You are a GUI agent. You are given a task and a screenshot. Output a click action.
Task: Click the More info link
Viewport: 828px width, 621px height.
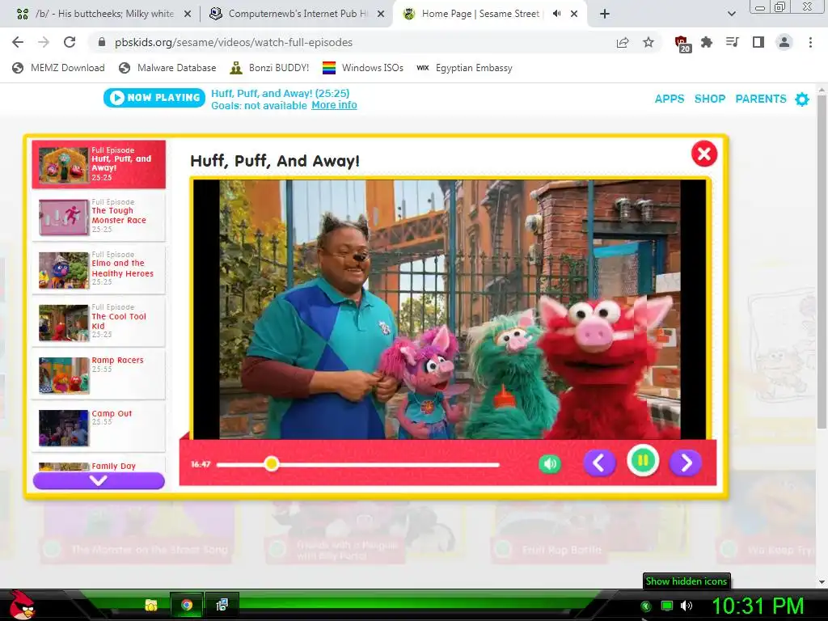tap(334, 105)
